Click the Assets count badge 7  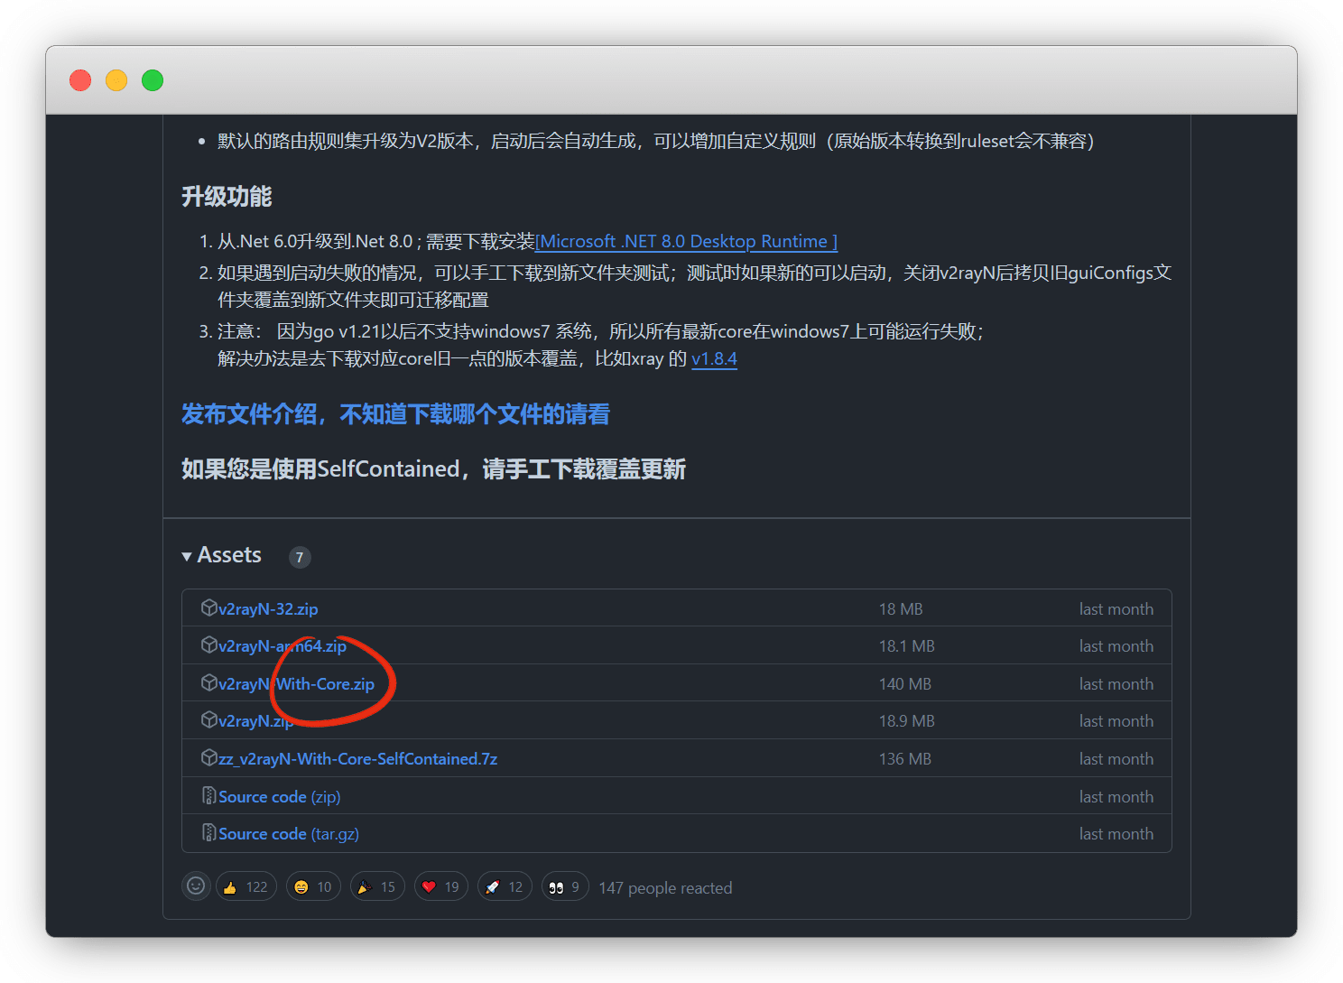(300, 557)
